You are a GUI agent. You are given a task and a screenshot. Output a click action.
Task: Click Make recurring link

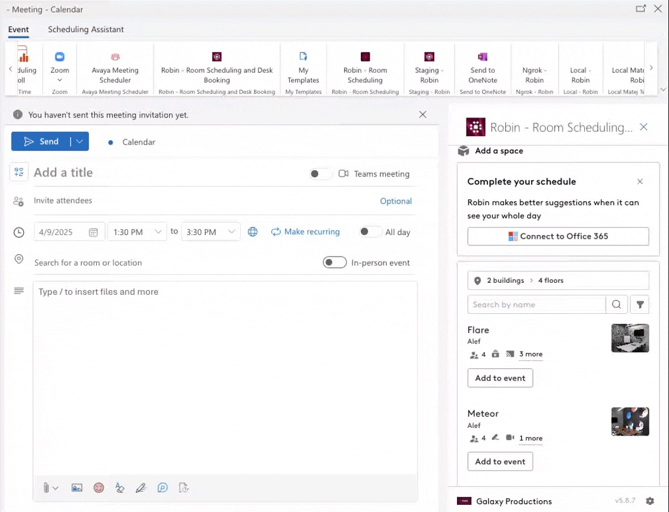[x=305, y=232]
